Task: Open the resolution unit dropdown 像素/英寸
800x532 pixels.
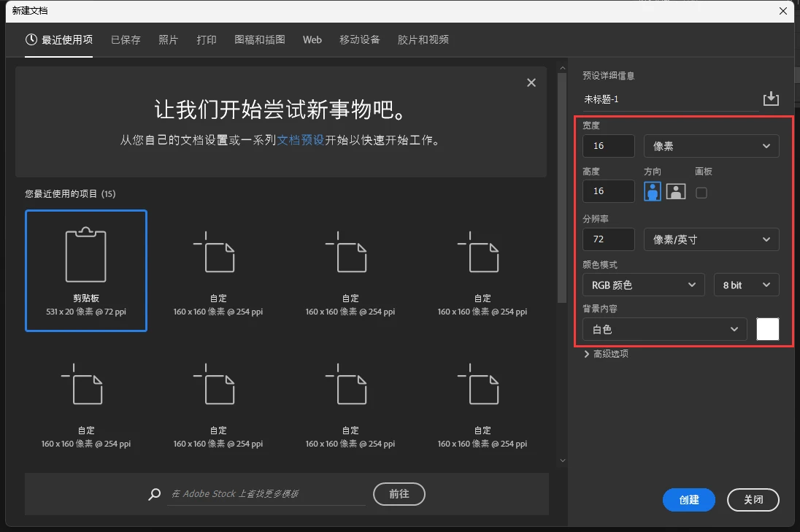Action: [711, 239]
